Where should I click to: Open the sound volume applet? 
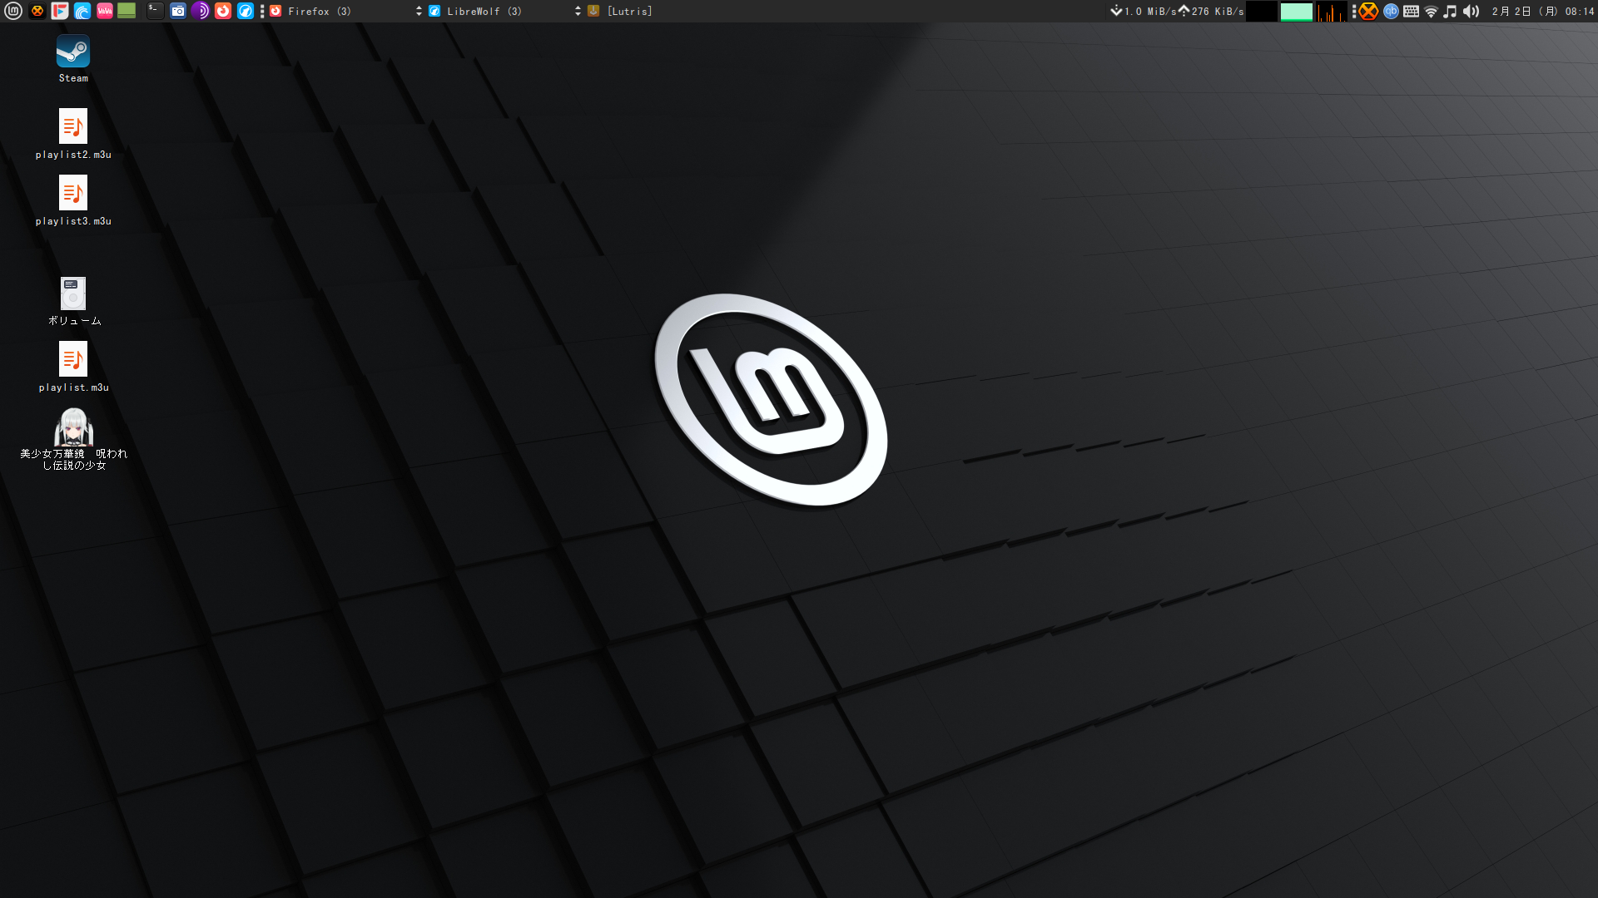coord(1471,11)
